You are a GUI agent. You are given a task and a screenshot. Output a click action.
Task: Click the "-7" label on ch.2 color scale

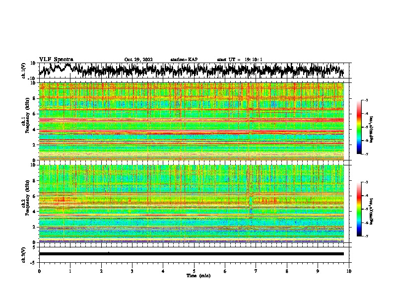[x=366, y=236]
